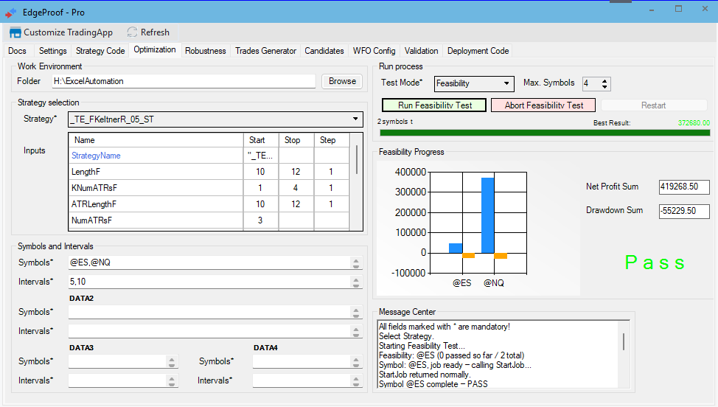
Task: Click the DATA4 Symbols input field
Action: (x=302, y=361)
